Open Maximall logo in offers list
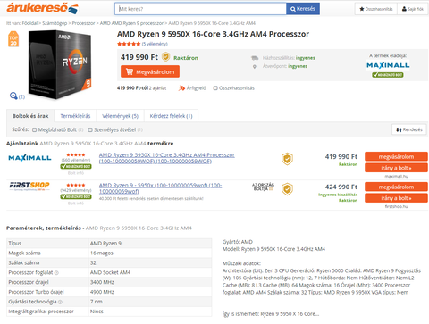 tap(29, 158)
